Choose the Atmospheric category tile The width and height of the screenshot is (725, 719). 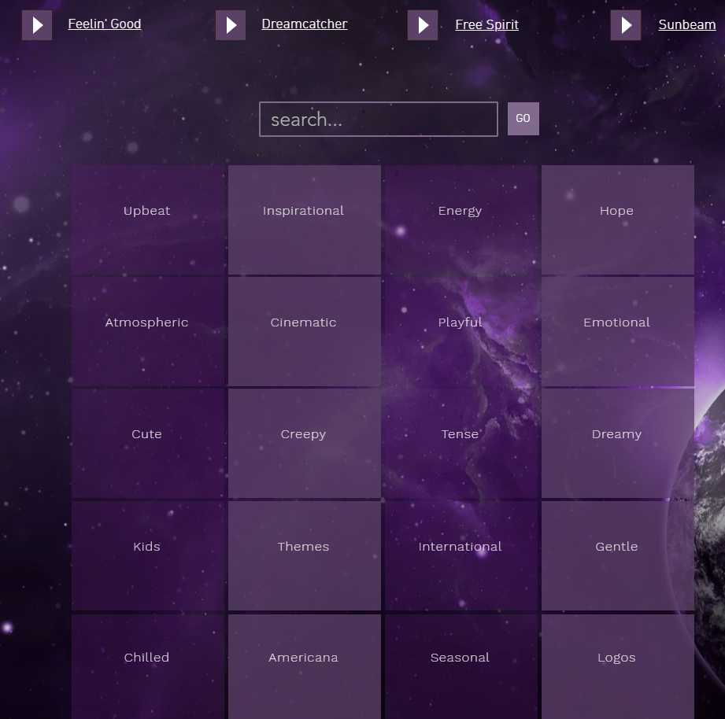point(148,332)
